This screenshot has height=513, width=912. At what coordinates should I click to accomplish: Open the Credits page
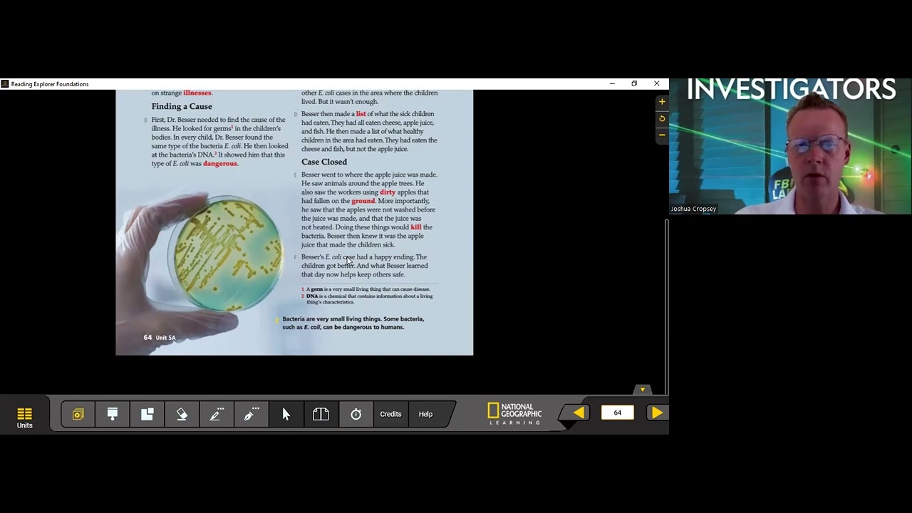point(390,414)
